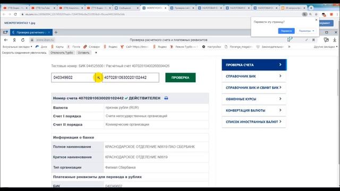Click the bookmark flag in Yandex address bar
The height and width of the screenshot is (191, 340).
pos(313,40)
